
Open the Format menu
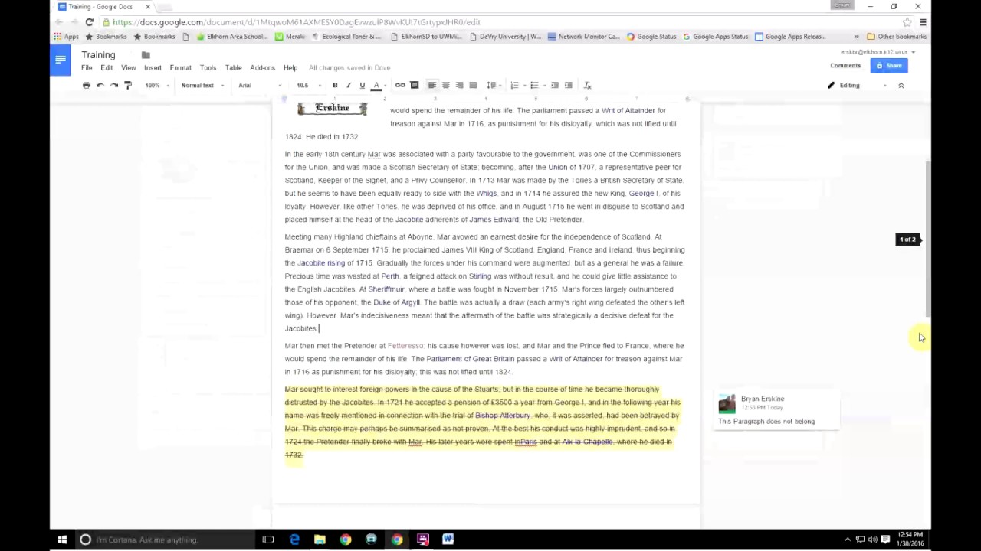click(x=180, y=67)
